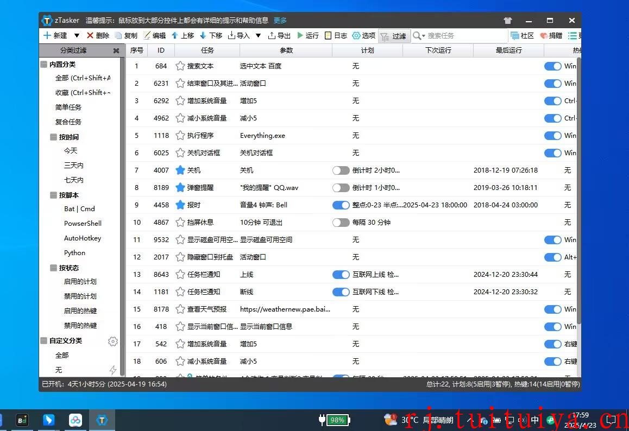Enable the 弹窗提醒 schedule toggle
The width and height of the screenshot is (629, 431).
tap(341, 188)
